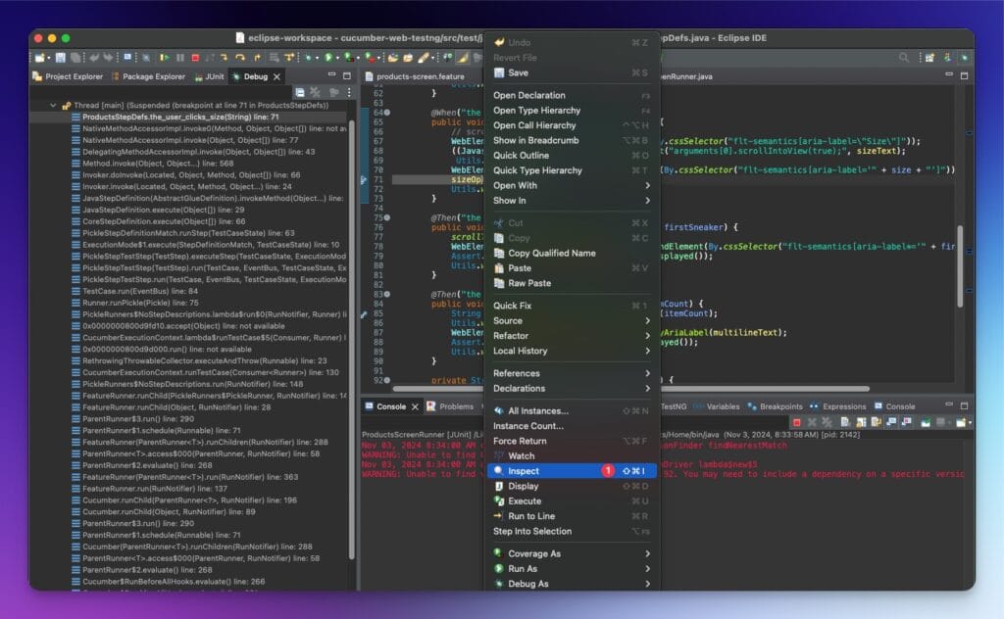
Task: Minimize the Debug view panel
Action: click(331, 75)
